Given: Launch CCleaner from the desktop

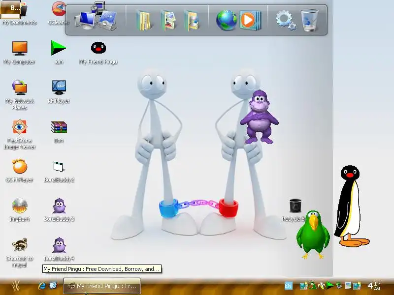Looking at the screenshot, I should click(x=59, y=13).
